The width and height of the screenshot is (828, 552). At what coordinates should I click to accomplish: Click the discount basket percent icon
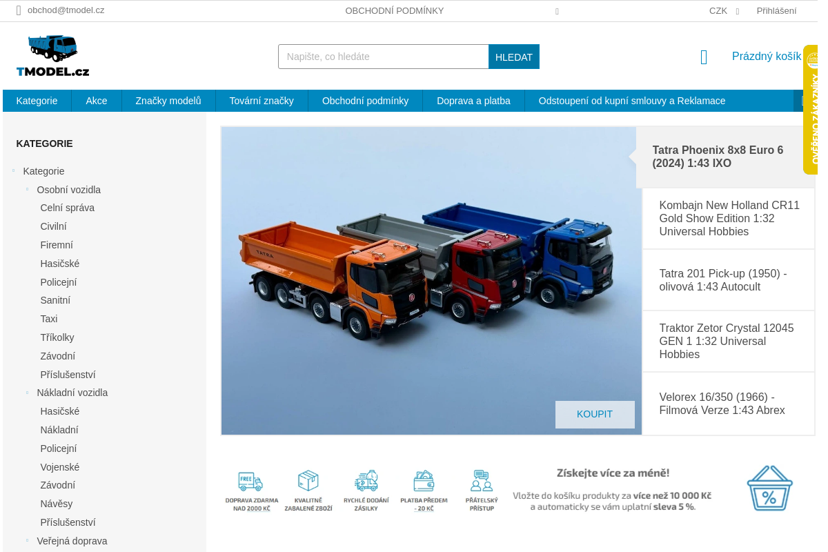(x=769, y=488)
